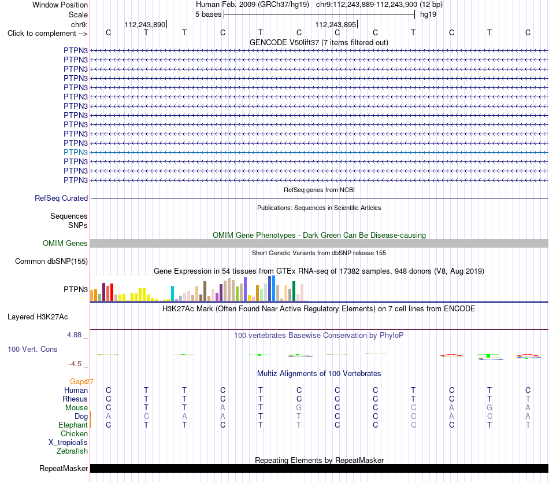The height and width of the screenshot is (482, 549).
Task: Click the 'Scale' label in base position track
Action: click(x=78, y=14)
